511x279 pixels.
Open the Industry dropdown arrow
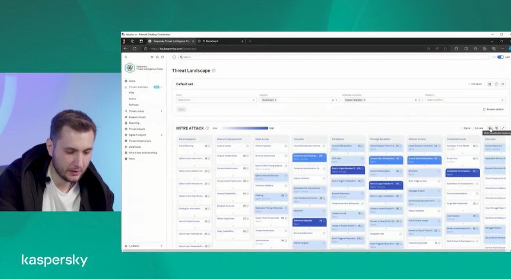(337, 100)
